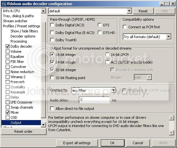Enable the FIR filter checkbox
This screenshot has width=177, height=148.
click(8, 62)
